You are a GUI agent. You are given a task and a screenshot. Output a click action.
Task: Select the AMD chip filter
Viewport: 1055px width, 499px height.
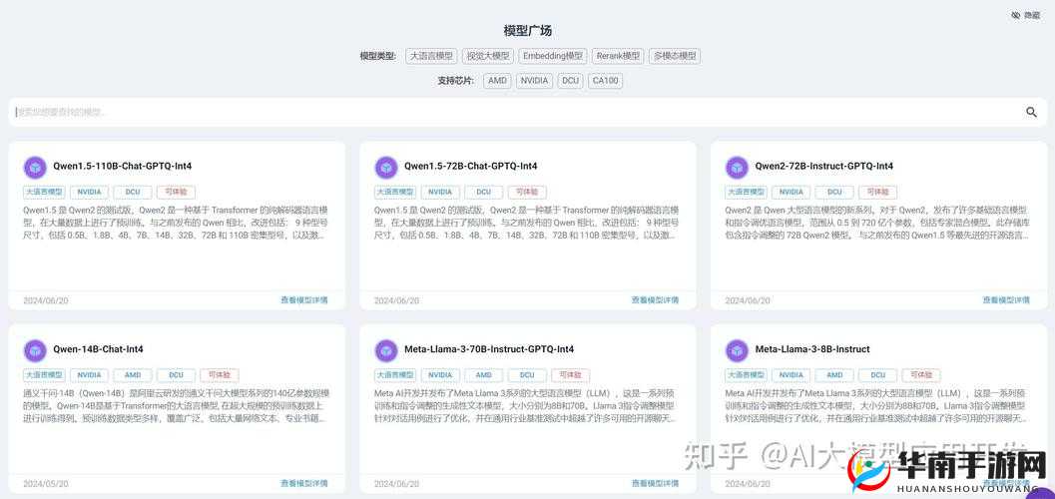[497, 81]
